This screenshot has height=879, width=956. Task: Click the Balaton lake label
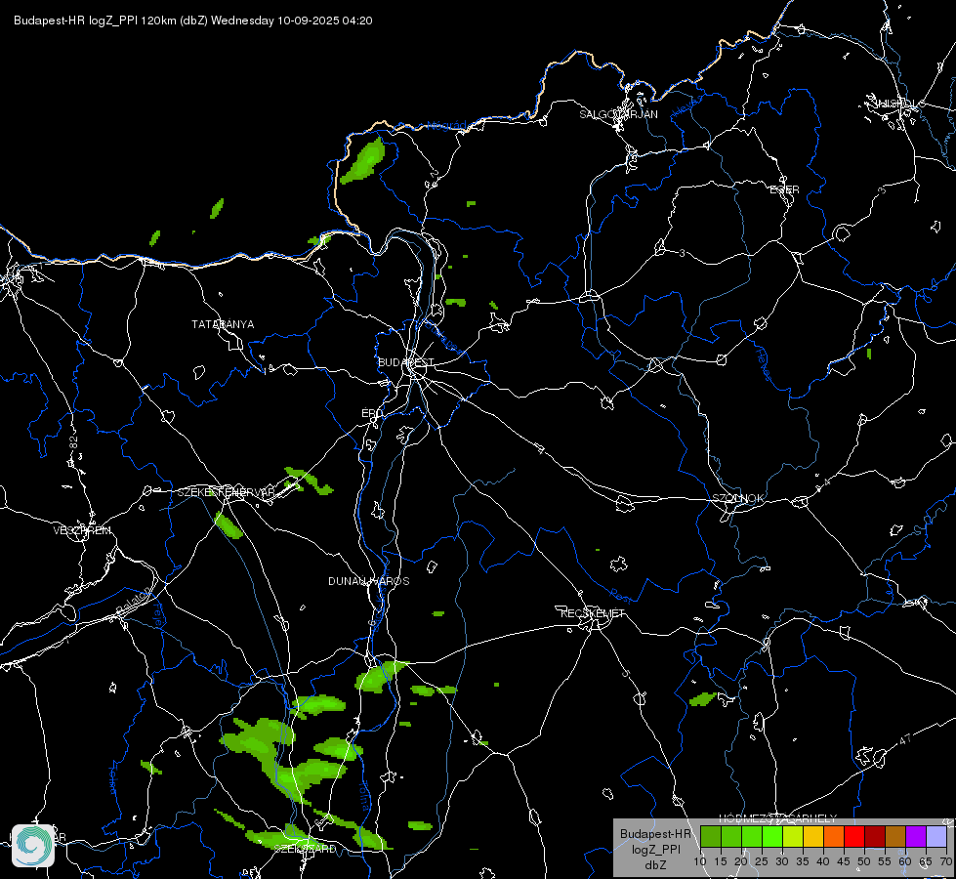(132, 601)
